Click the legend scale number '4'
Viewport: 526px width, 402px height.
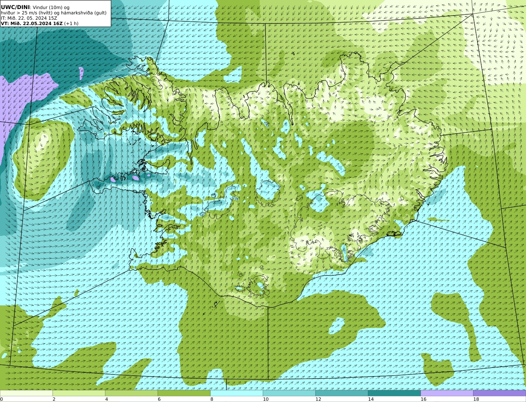tap(106, 399)
